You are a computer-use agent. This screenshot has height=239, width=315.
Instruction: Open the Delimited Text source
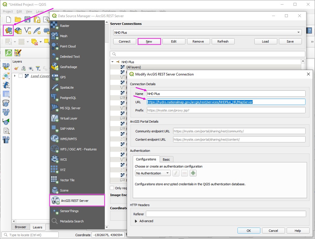tap(55, 57)
